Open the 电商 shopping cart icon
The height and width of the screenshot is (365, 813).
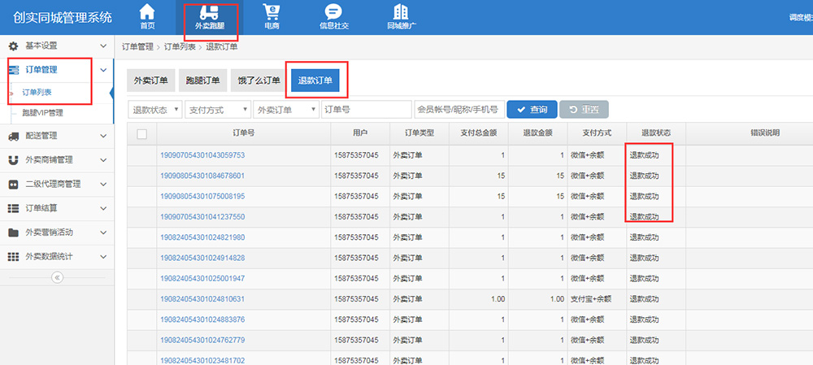point(272,12)
